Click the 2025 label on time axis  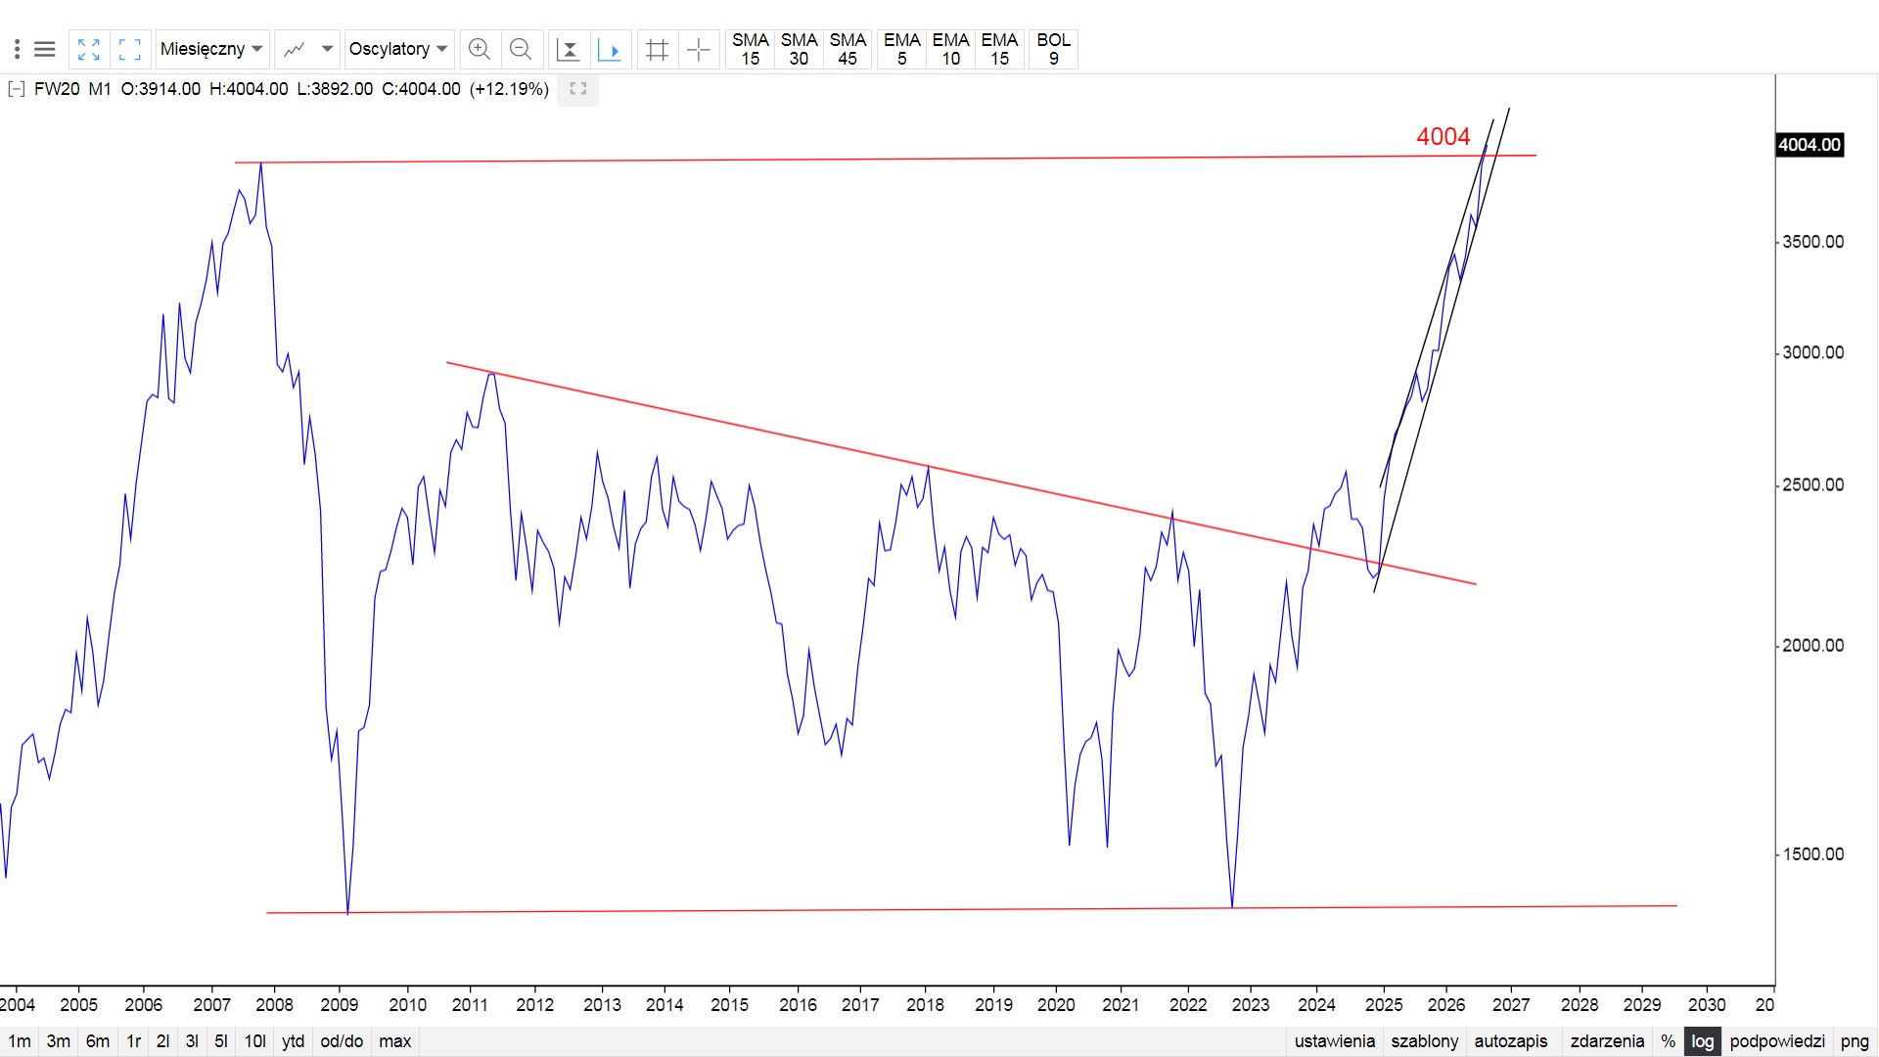[x=1384, y=1005]
